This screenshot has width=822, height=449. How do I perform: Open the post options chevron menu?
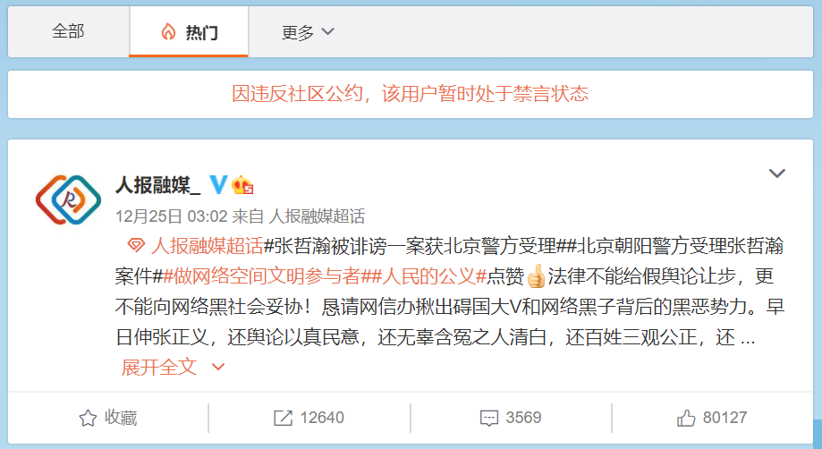pyautogui.click(x=777, y=173)
